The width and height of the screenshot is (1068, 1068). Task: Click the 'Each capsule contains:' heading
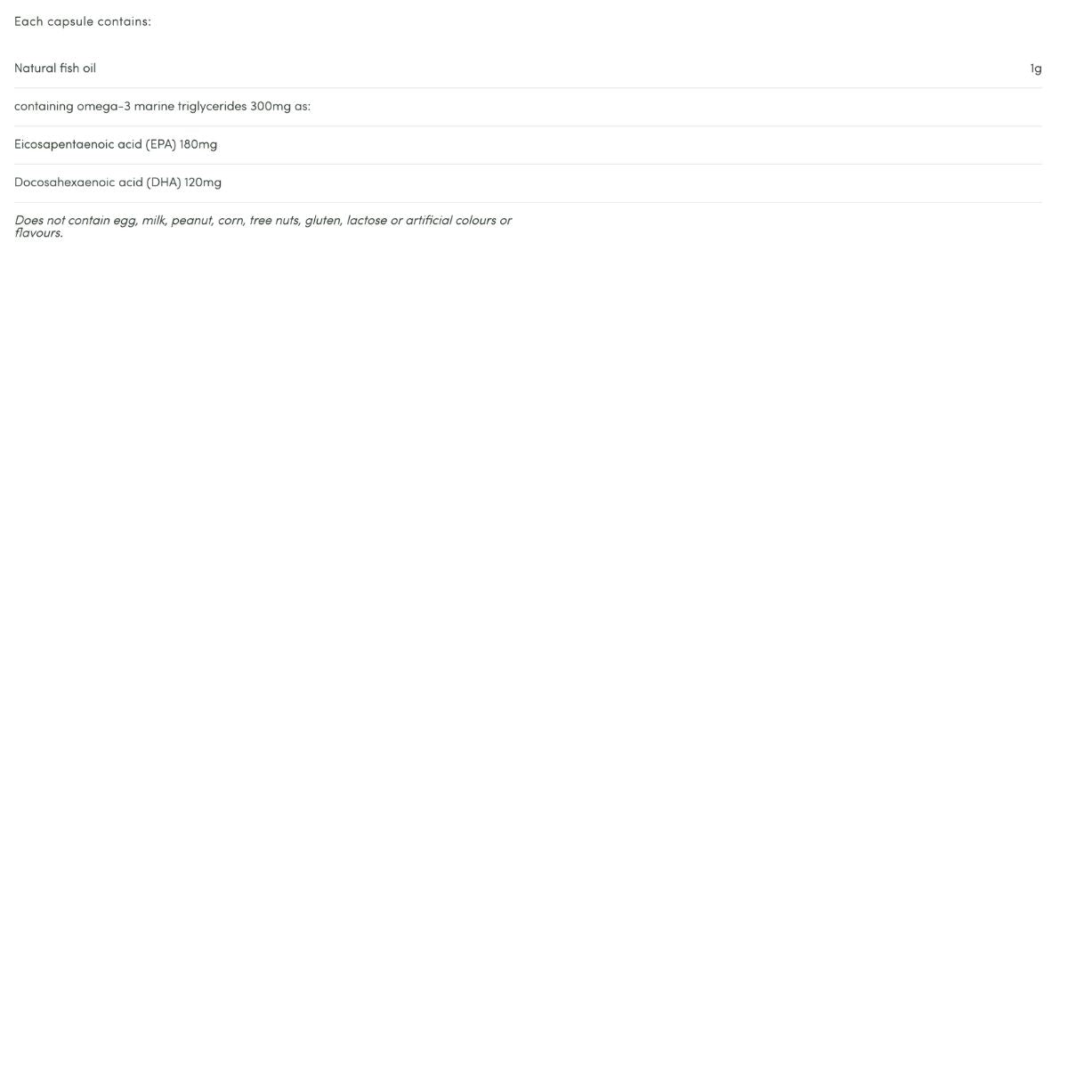tap(83, 21)
